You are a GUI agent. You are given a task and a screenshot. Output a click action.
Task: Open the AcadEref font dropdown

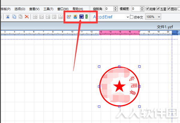[128, 17]
